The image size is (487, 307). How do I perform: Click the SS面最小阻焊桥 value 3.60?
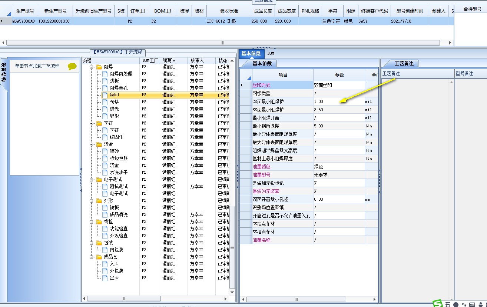(339, 110)
